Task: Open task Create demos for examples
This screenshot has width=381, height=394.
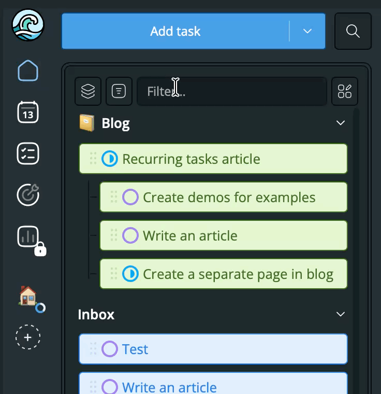Action: (x=224, y=197)
